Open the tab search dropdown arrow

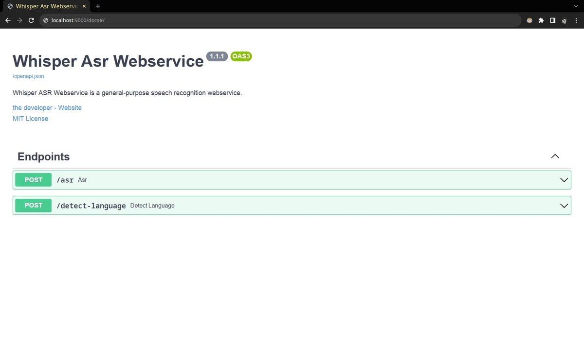pyautogui.click(x=576, y=6)
